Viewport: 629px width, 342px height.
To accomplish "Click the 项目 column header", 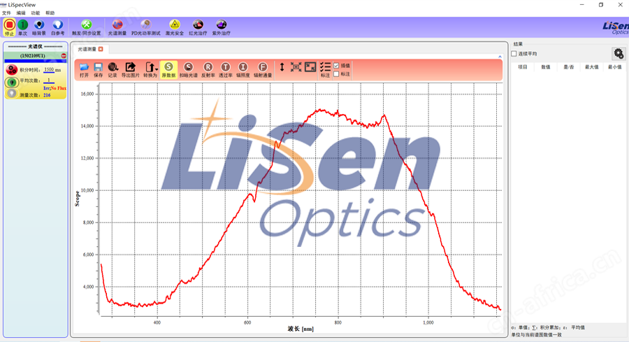I will click(x=523, y=67).
